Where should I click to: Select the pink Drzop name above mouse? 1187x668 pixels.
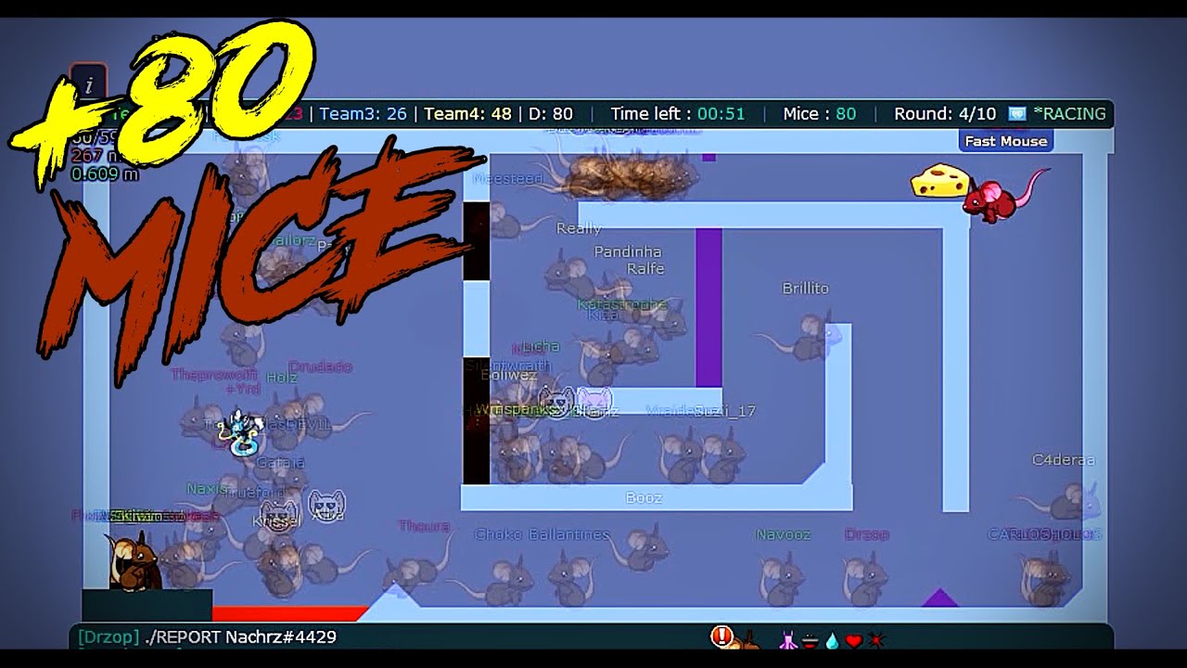(867, 534)
